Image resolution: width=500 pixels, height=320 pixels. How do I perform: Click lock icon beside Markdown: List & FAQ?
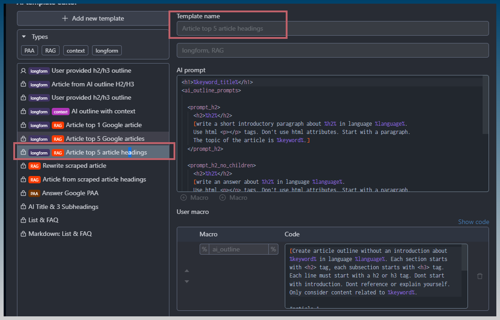[x=23, y=234]
